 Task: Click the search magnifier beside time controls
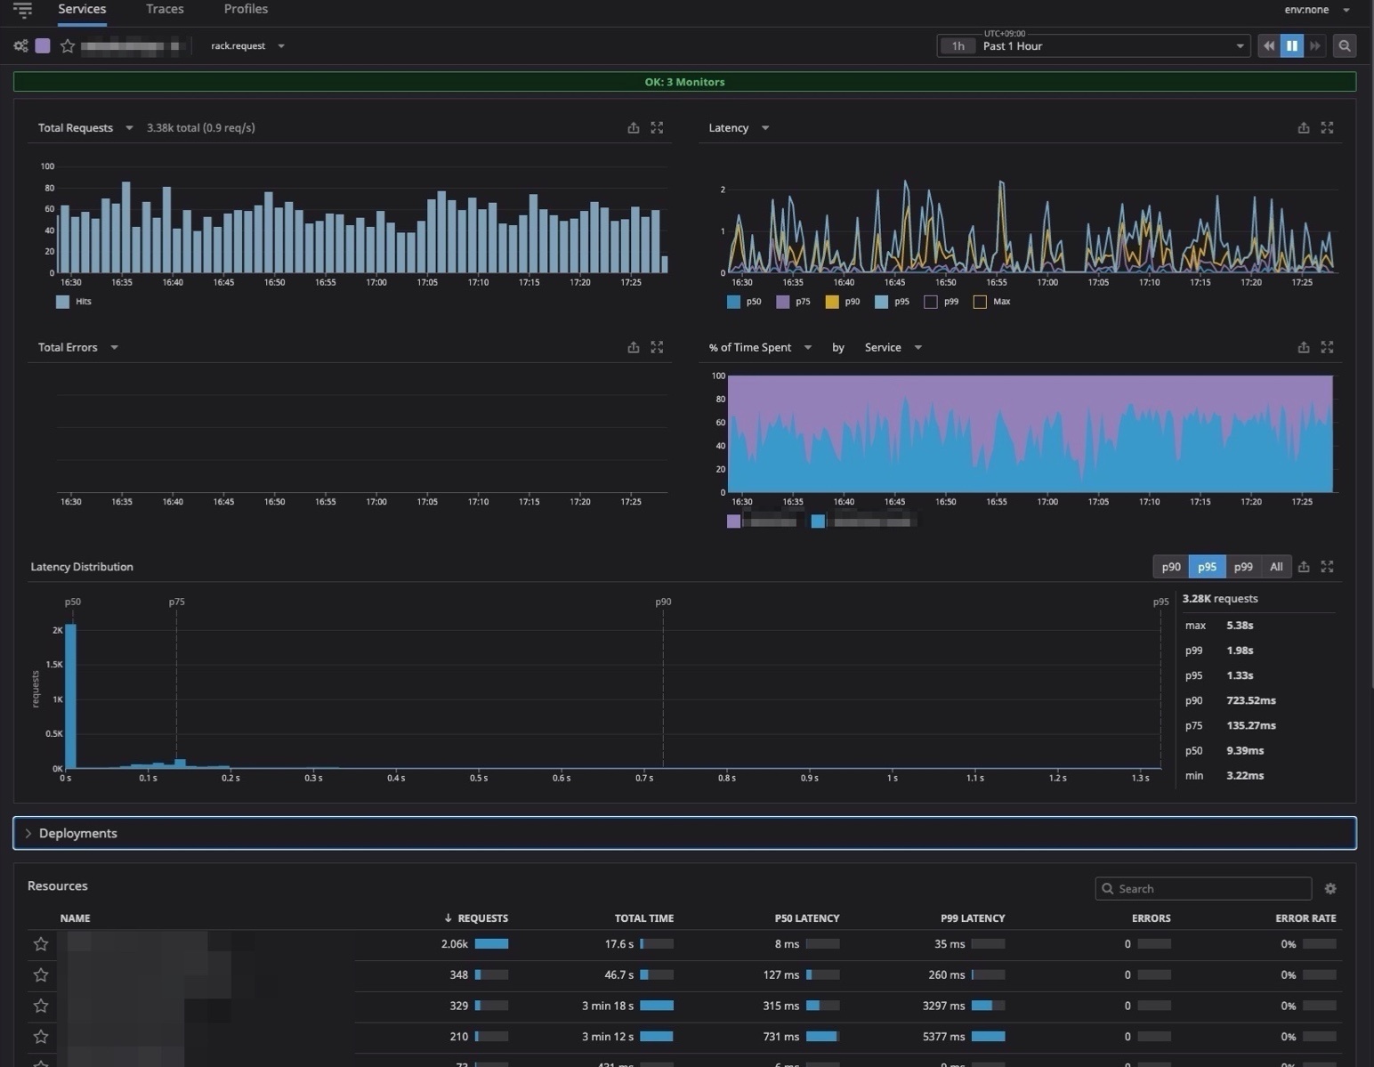point(1345,46)
